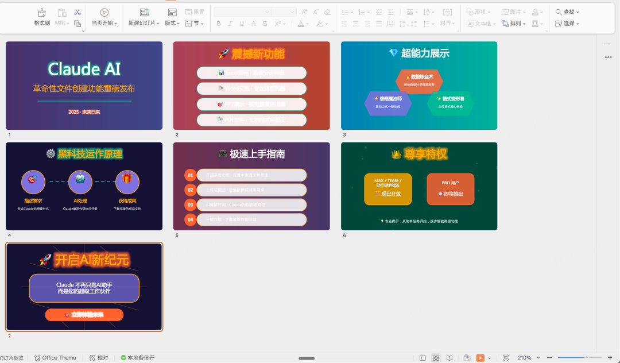Click the Slide Sorter view icon

436,358
